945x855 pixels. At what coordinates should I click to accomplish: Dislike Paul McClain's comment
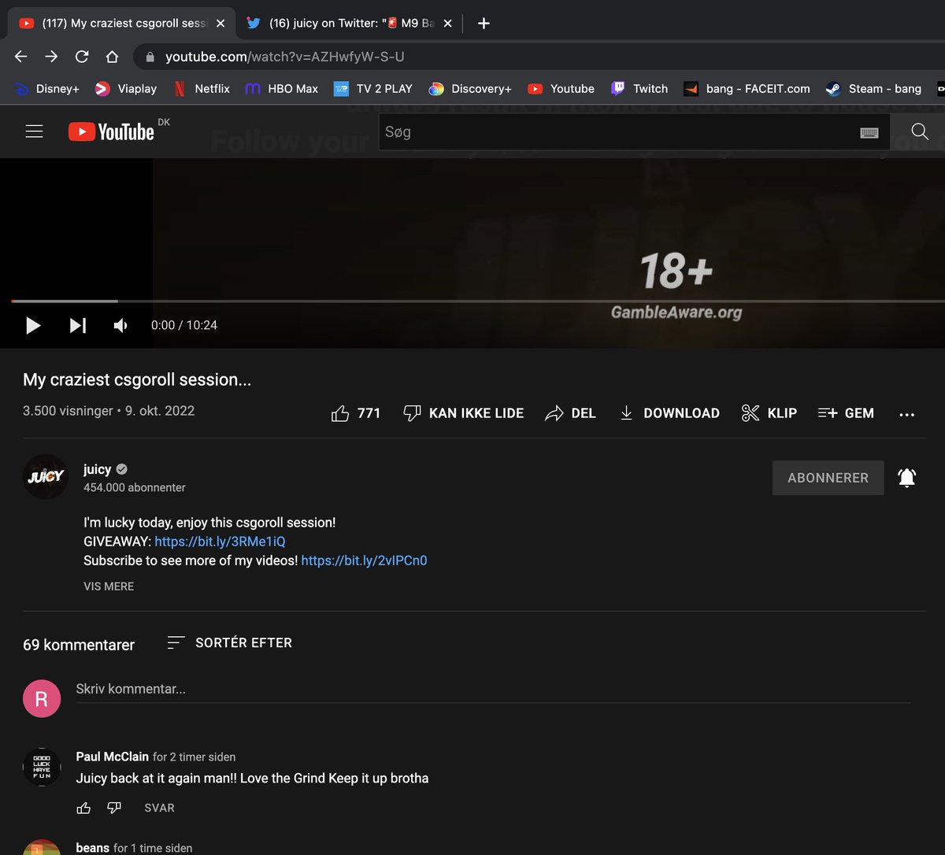coord(114,808)
